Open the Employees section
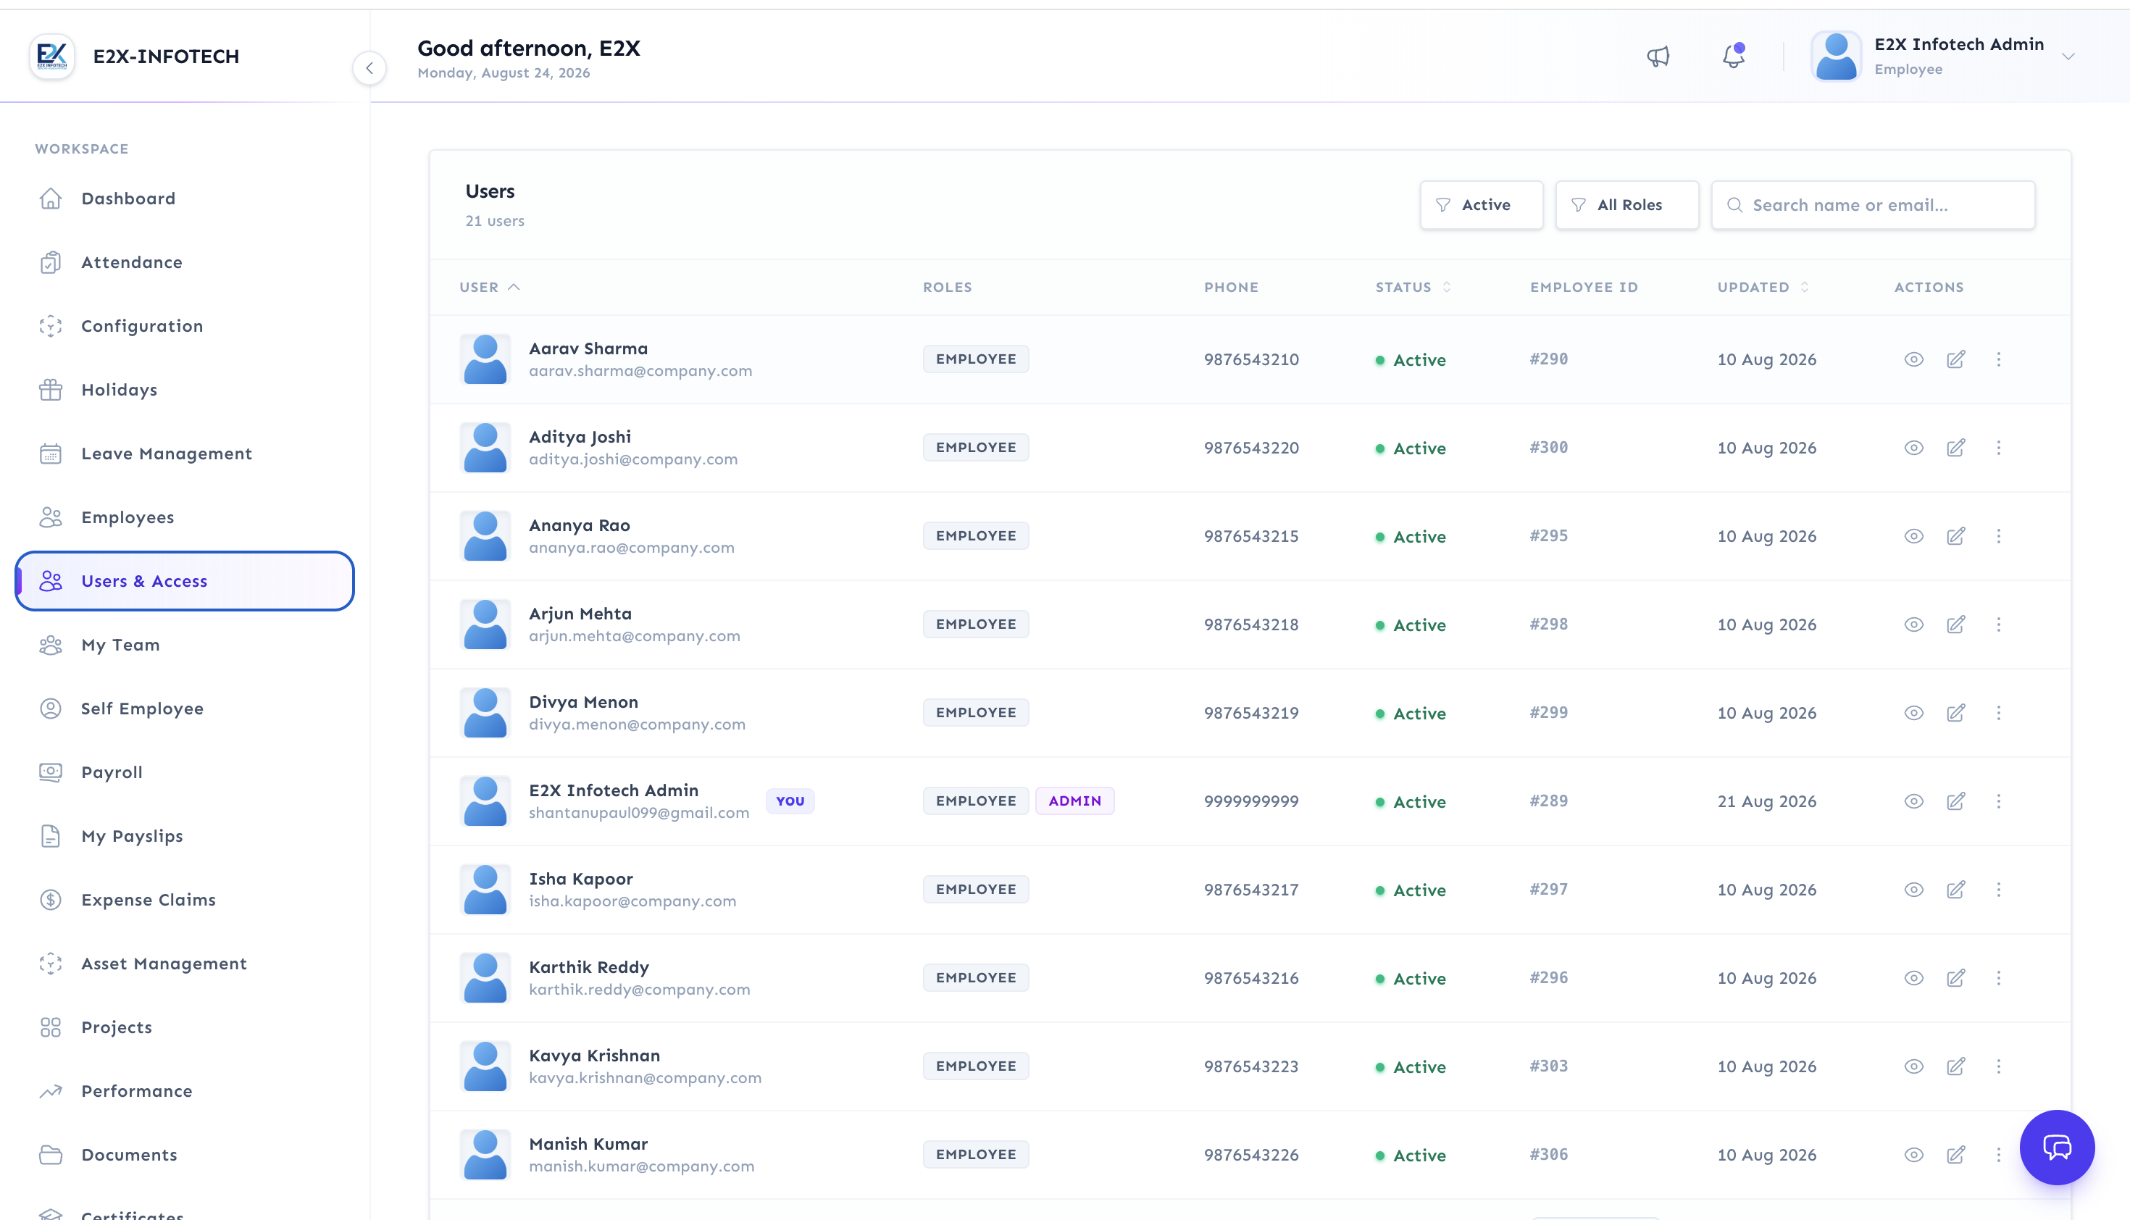 tap(184, 517)
